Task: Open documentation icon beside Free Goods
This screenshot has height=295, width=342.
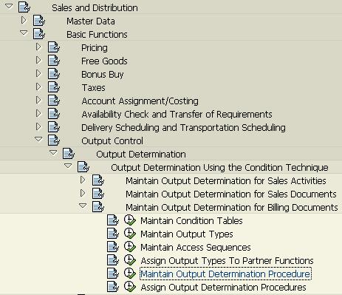Action: (54, 61)
